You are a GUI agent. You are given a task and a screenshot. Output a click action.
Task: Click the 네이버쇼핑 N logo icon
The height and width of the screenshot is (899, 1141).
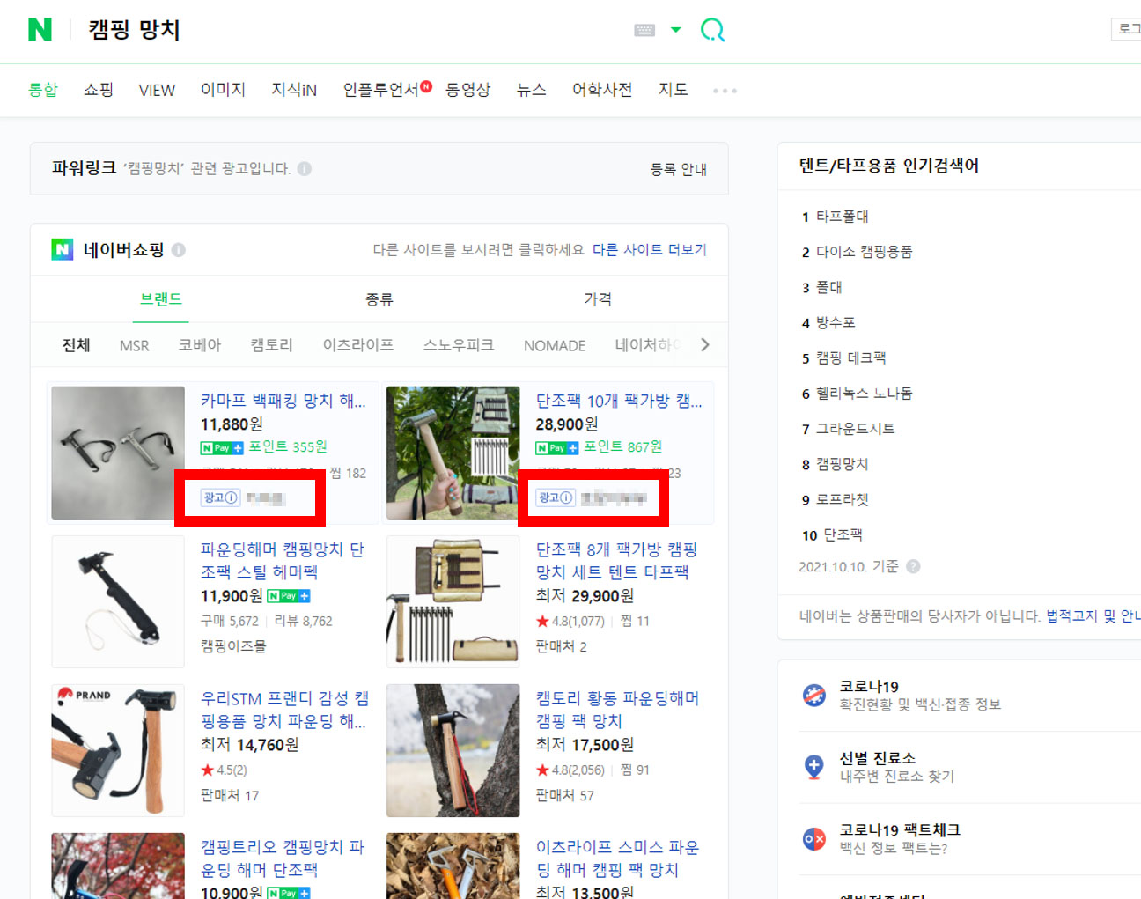pyautogui.click(x=62, y=250)
